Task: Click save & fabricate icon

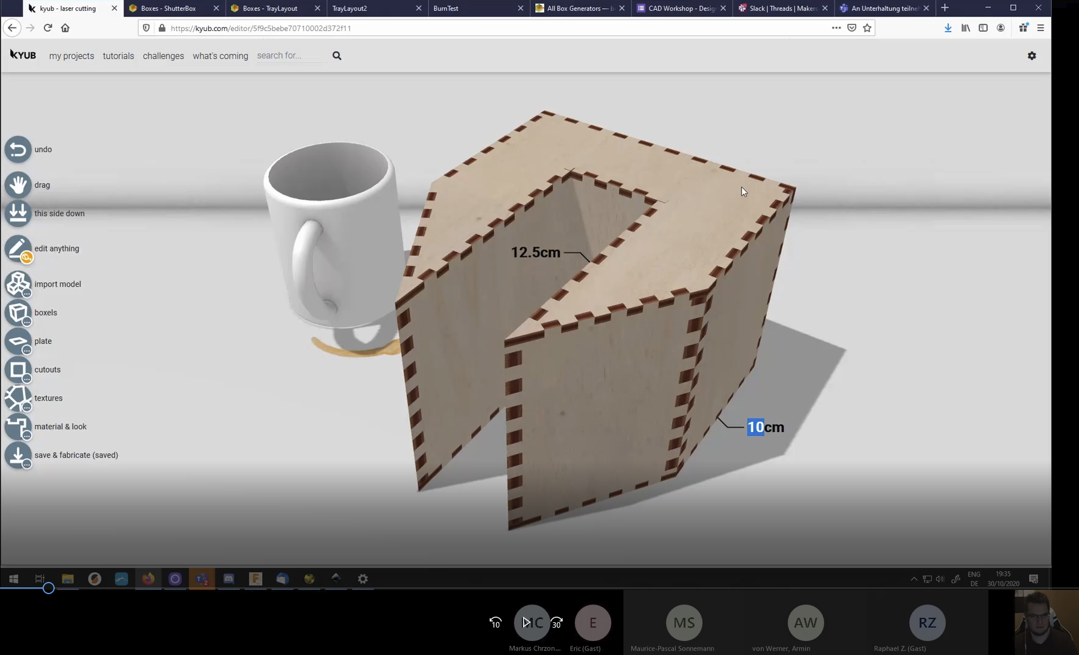Action: point(18,455)
